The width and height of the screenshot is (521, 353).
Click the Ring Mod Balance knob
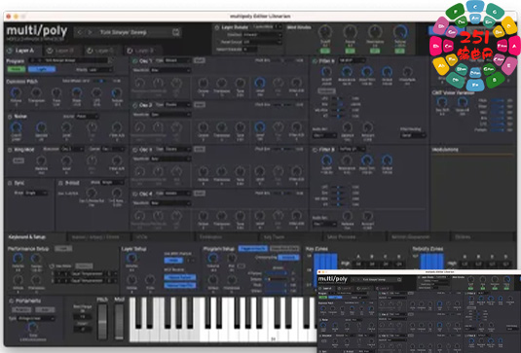click(x=41, y=160)
